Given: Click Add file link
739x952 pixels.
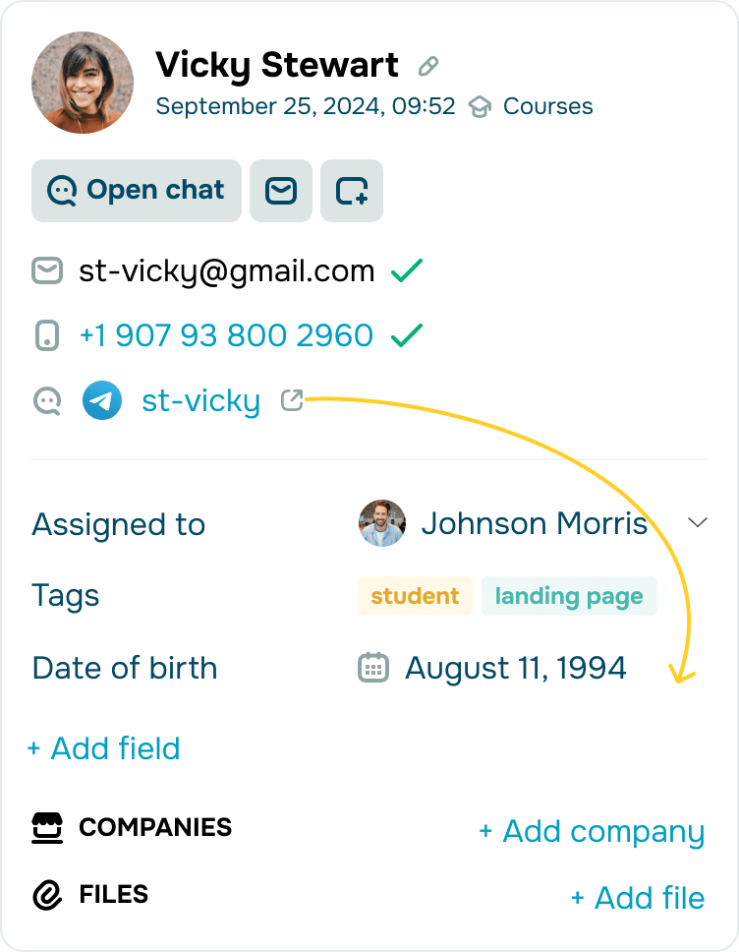Looking at the screenshot, I should (638, 897).
